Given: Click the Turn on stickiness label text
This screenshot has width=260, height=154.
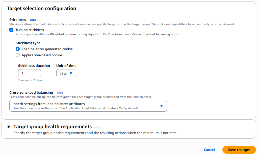Looking at the screenshot, I should (x=30, y=30).
